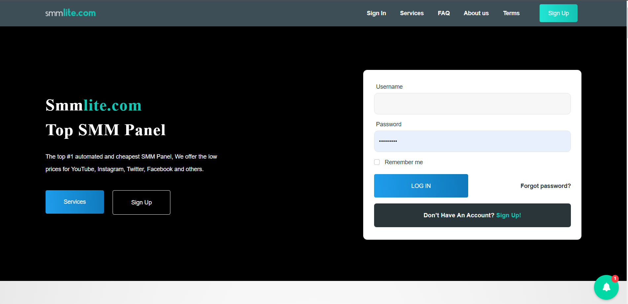This screenshot has width=628, height=304.
Task: Click the outlined Sign Up hero button
Action: pos(141,202)
